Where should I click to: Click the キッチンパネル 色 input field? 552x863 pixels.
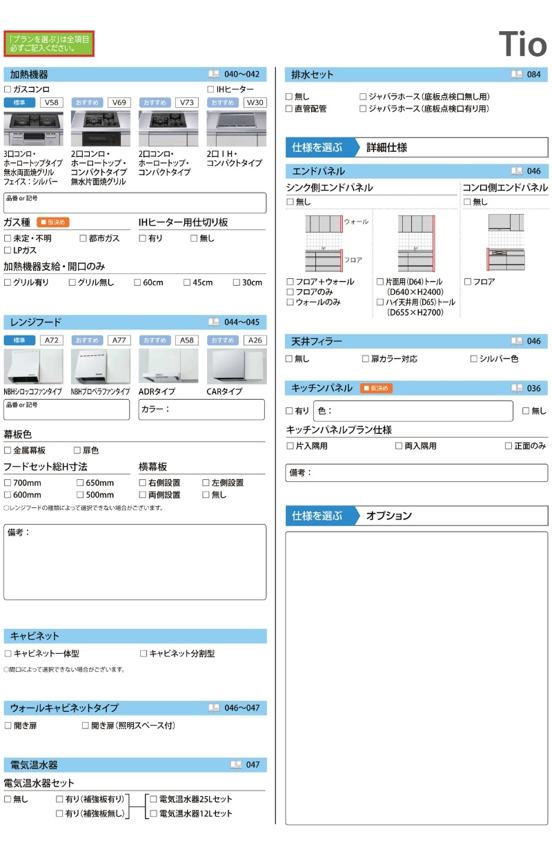coord(413,411)
